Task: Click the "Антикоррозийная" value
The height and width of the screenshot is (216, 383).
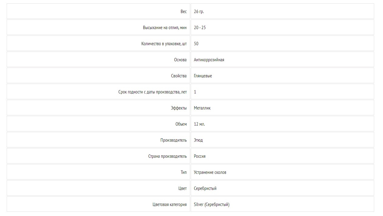Action: (209, 60)
